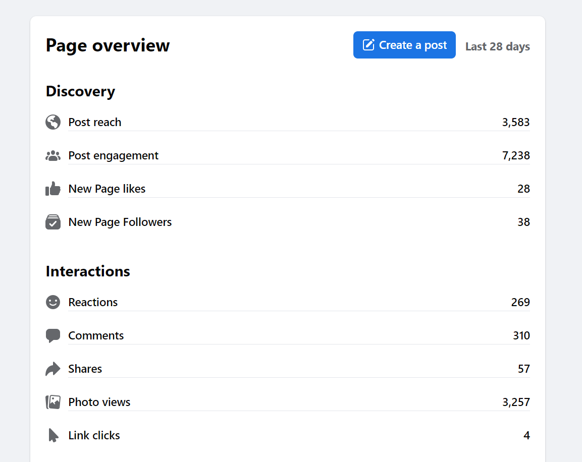Click the Link clicks cursor icon
582x462 pixels.
click(x=53, y=435)
